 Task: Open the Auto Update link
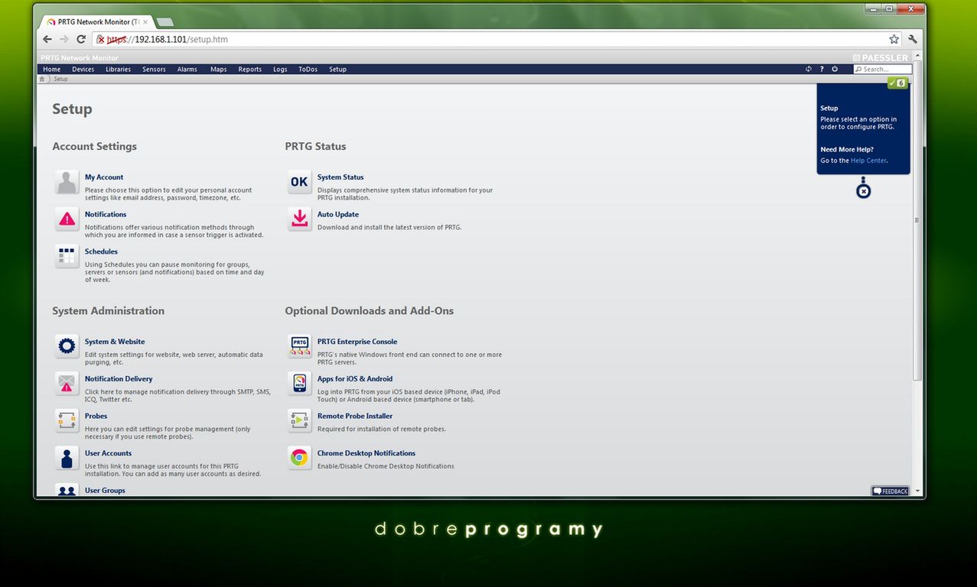pyautogui.click(x=338, y=215)
